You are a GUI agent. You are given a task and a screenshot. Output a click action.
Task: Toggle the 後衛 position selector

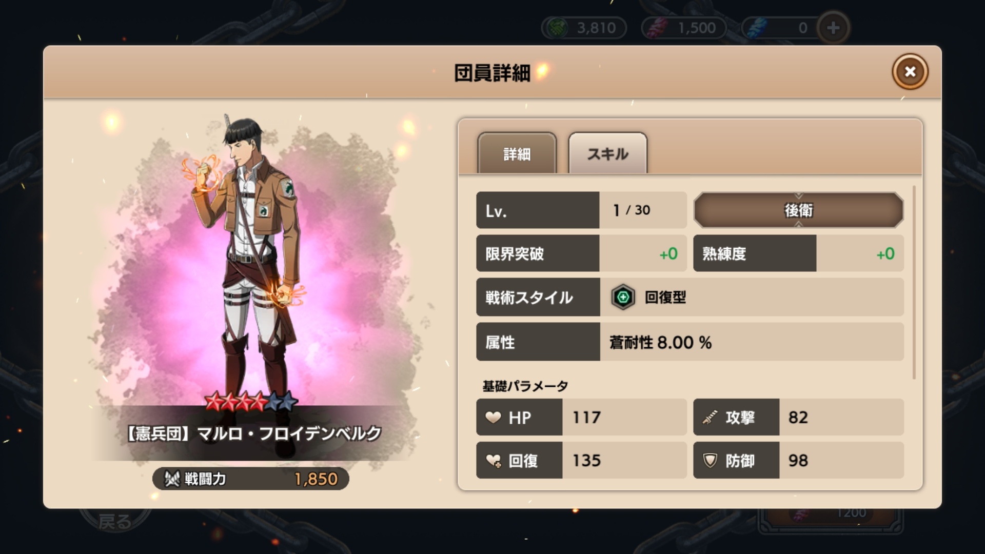[798, 210]
